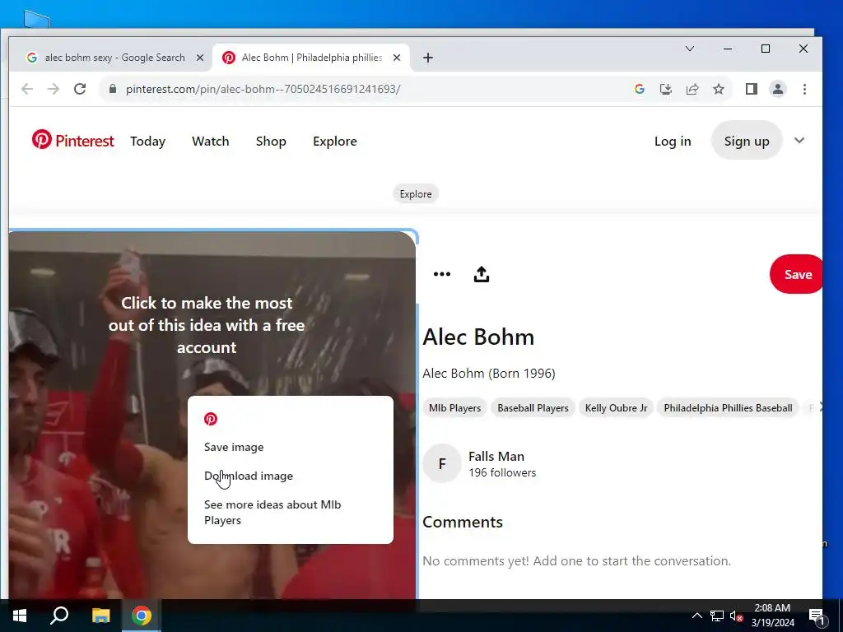Click the Alec Bohm pin title
Screen dimensions: 843x632
click(478, 337)
